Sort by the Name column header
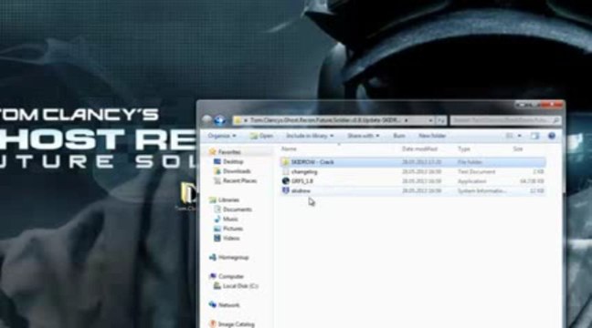Viewport: 592px width, 328px height. click(290, 149)
